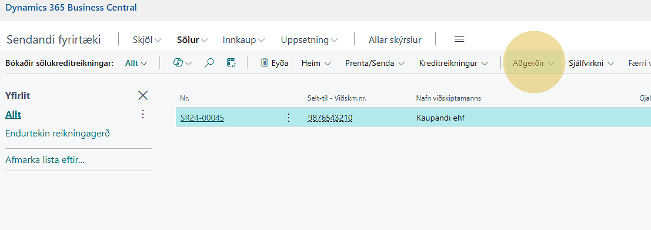Image resolution: width=651 pixels, height=230 pixels.
Task: Expand the Prenta/Senda menu
Action: coord(375,64)
